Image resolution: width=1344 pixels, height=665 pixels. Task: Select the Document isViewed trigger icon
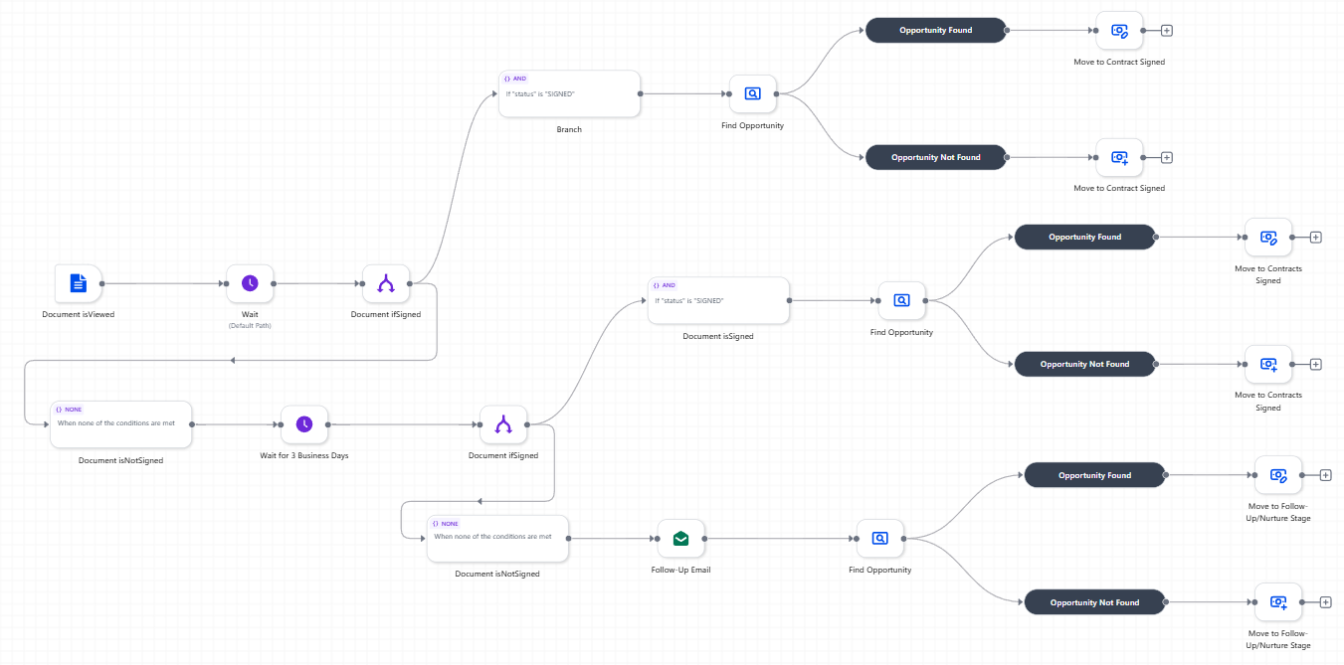[x=79, y=283]
